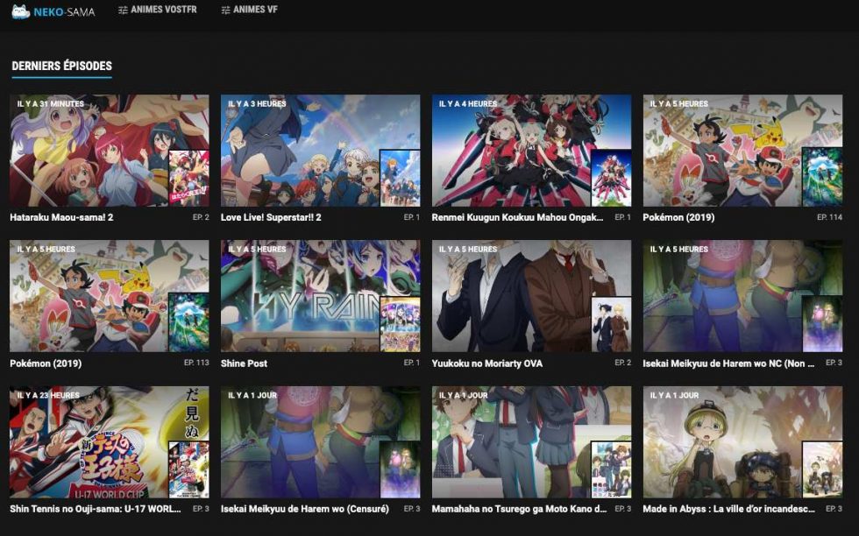This screenshot has width=859, height=536.
Task: Open Isekai Meikyuu de Harem wo NC banner
Action: (x=743, y=296)
